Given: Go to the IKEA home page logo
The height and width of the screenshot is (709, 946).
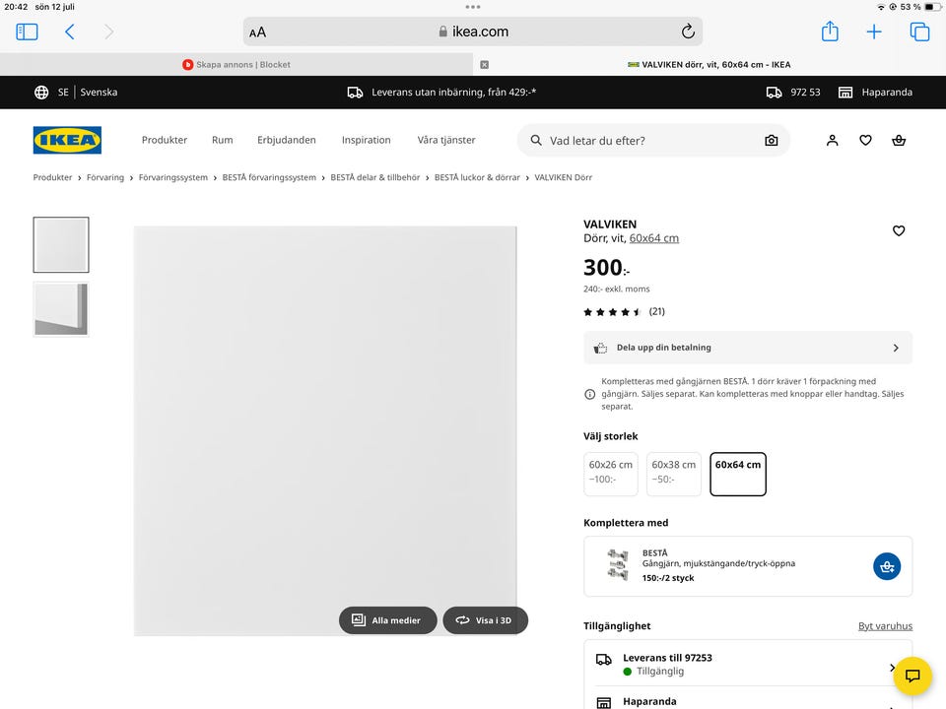Looking at the screenshot, I should (67, 140).
